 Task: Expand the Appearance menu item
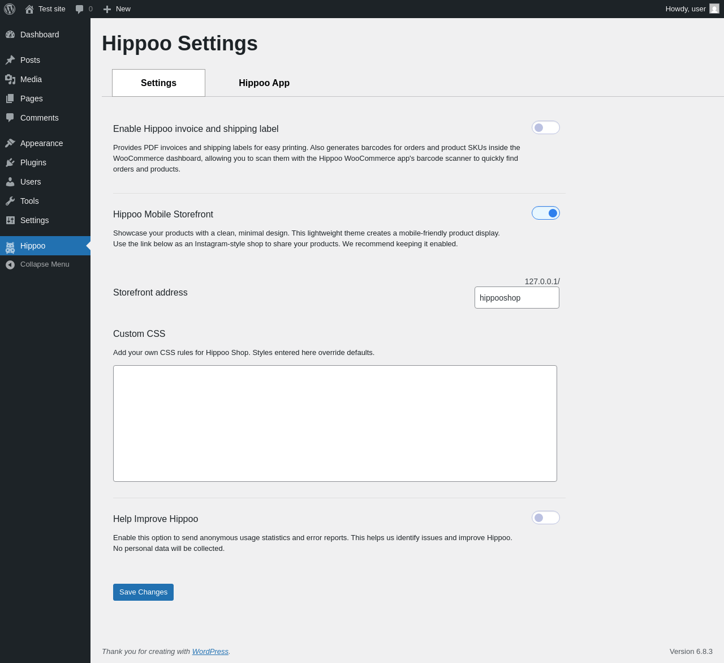[x=41, y=143]
